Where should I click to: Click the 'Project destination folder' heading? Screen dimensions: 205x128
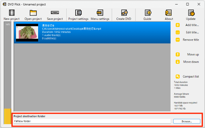[29, 116]
